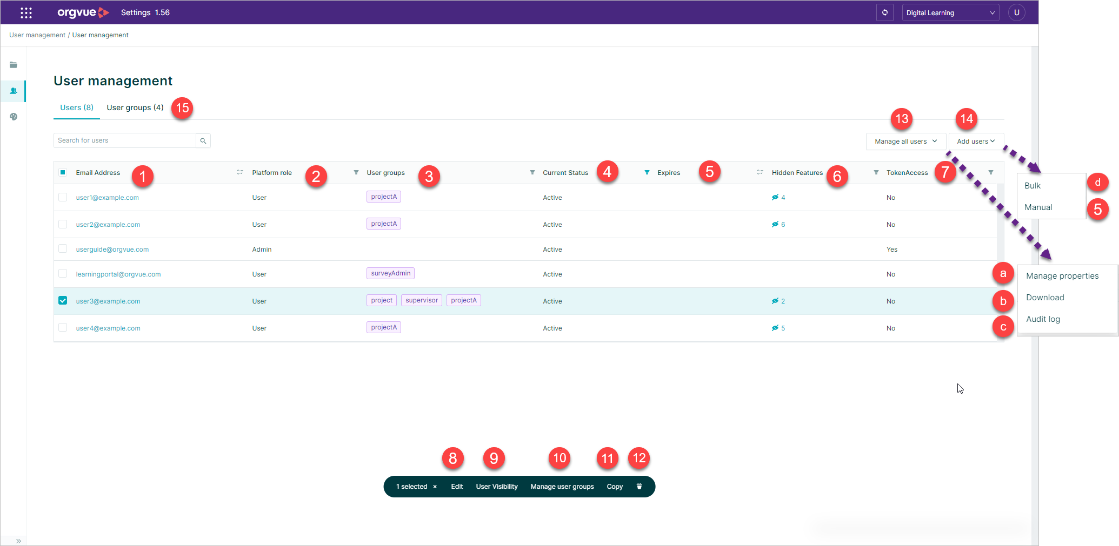Click the Search for users field

pyautogui.click(x=125, y=140)
